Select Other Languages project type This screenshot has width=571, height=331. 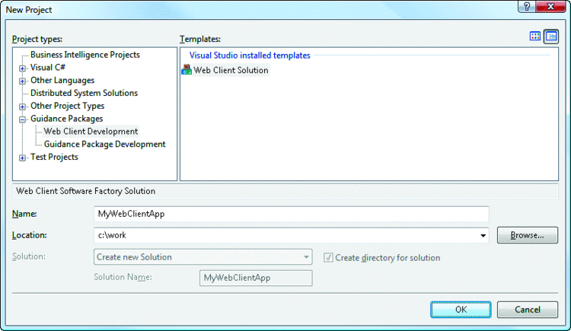[62, 80]
